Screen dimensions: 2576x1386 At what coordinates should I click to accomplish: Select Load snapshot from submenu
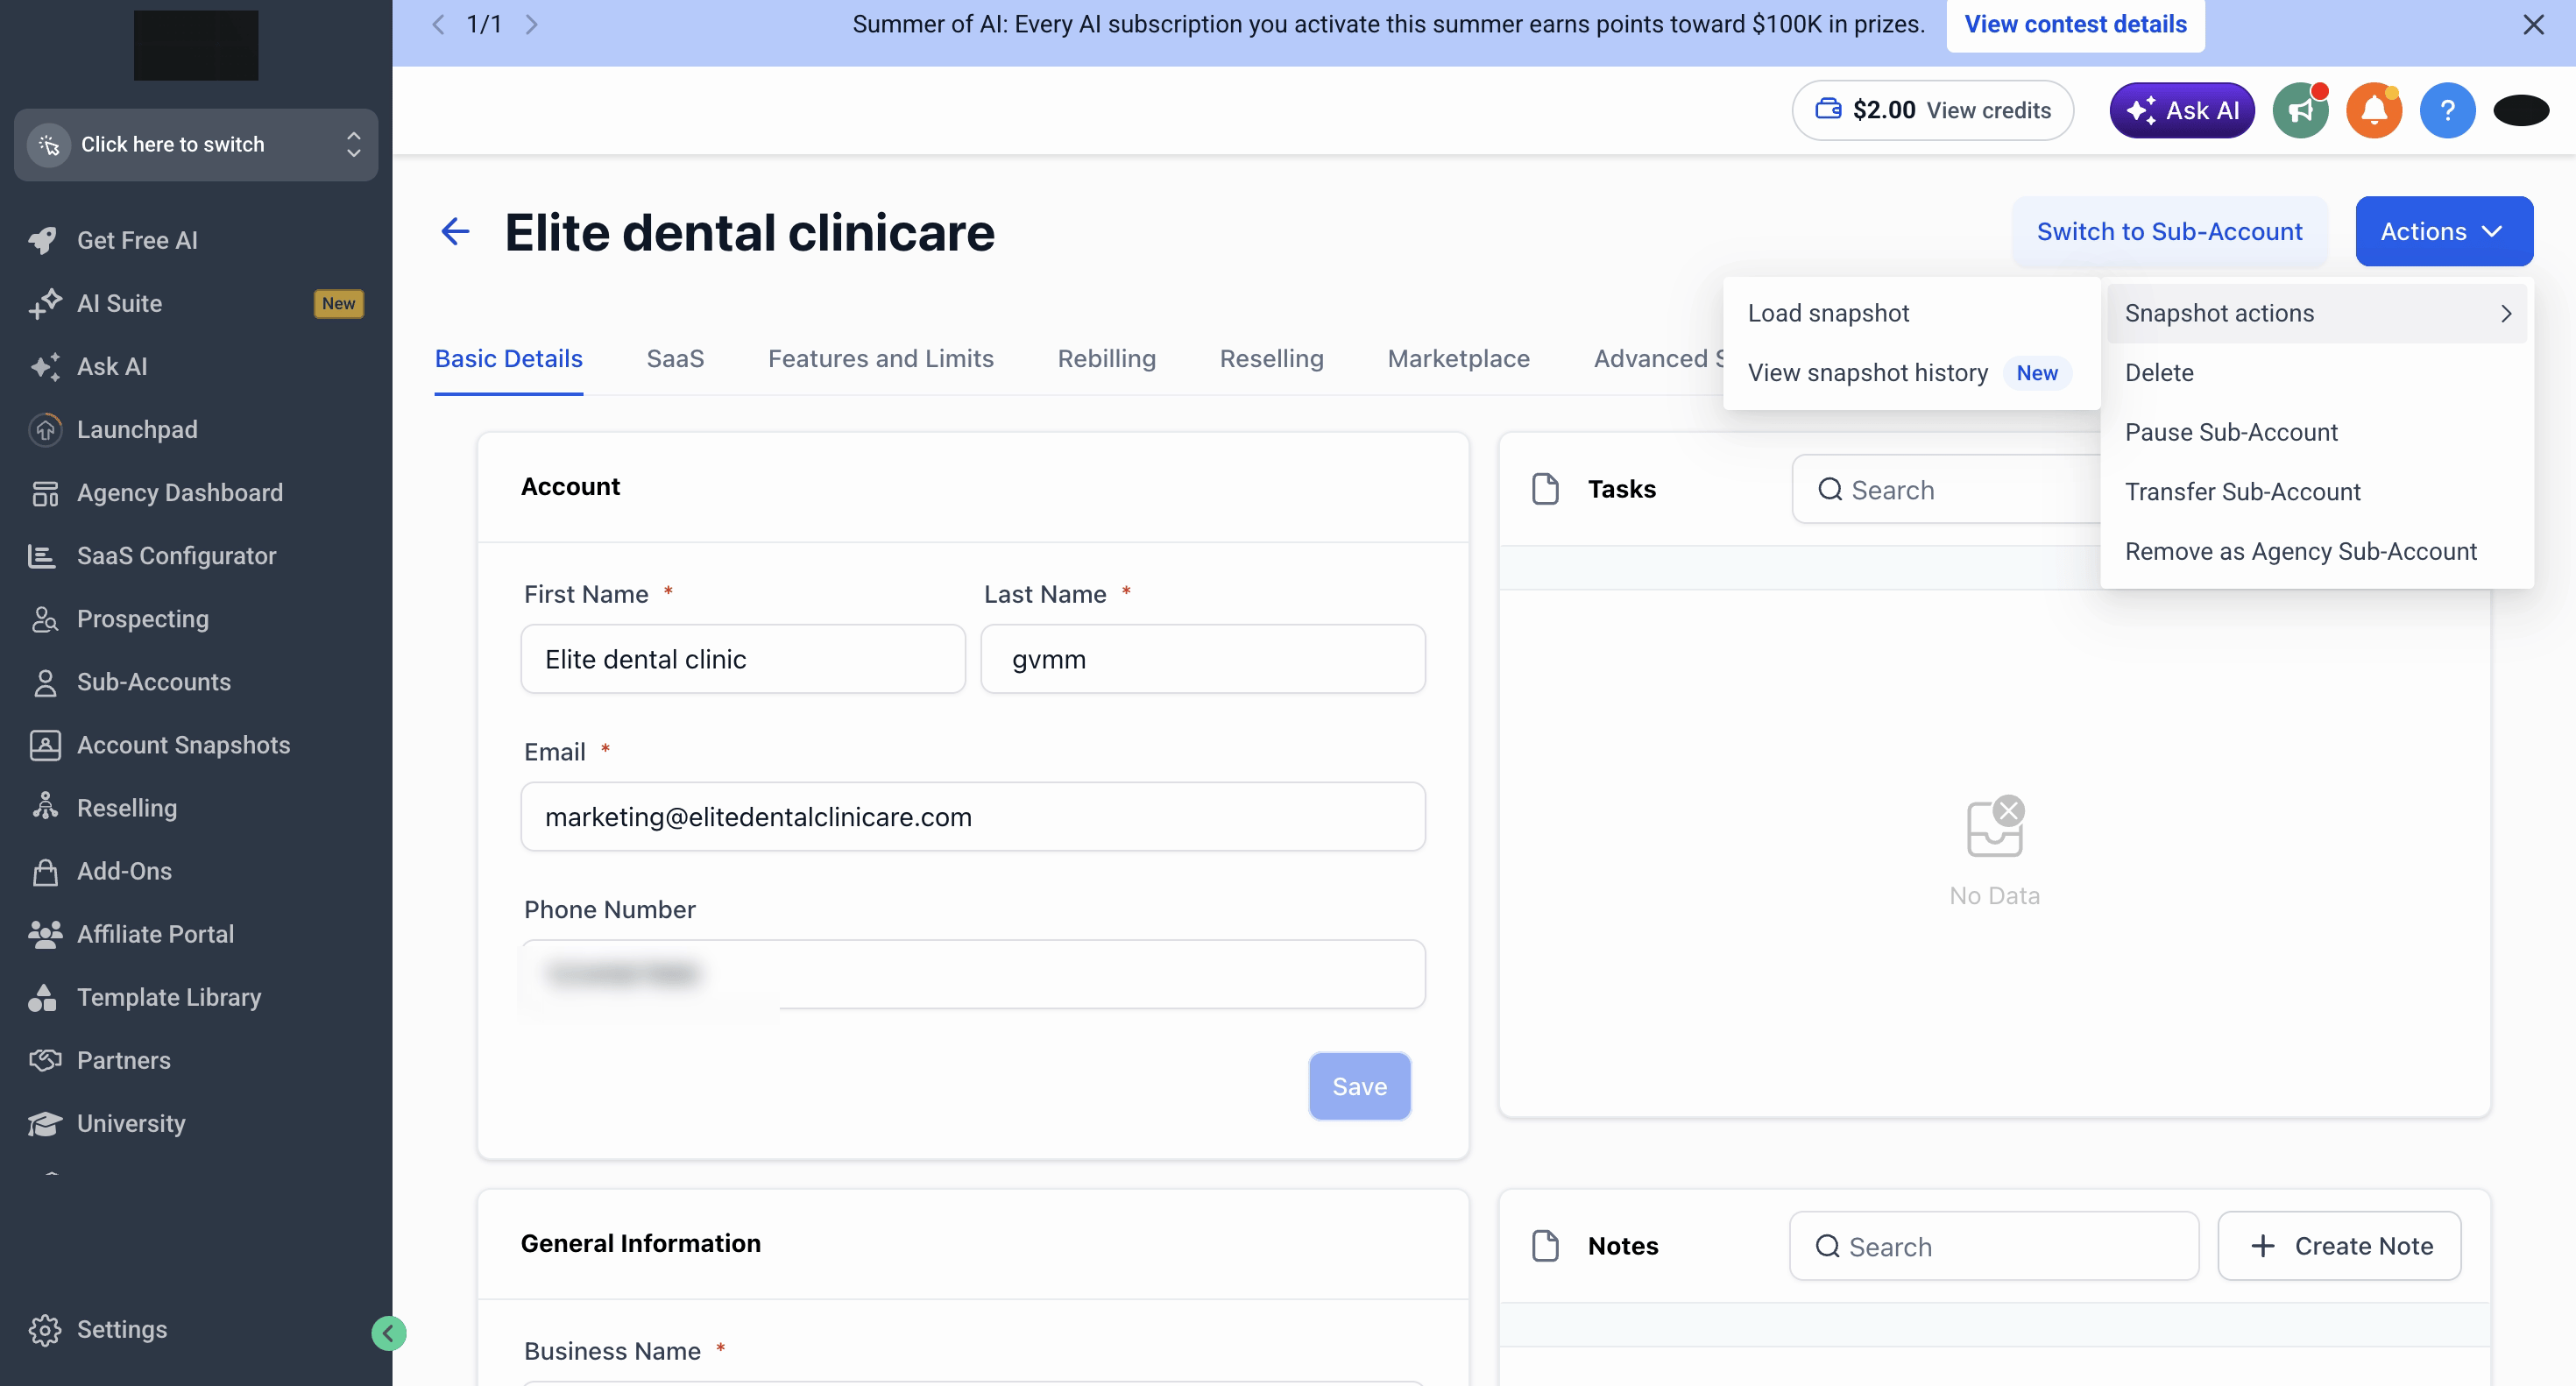click(1828, 313)
